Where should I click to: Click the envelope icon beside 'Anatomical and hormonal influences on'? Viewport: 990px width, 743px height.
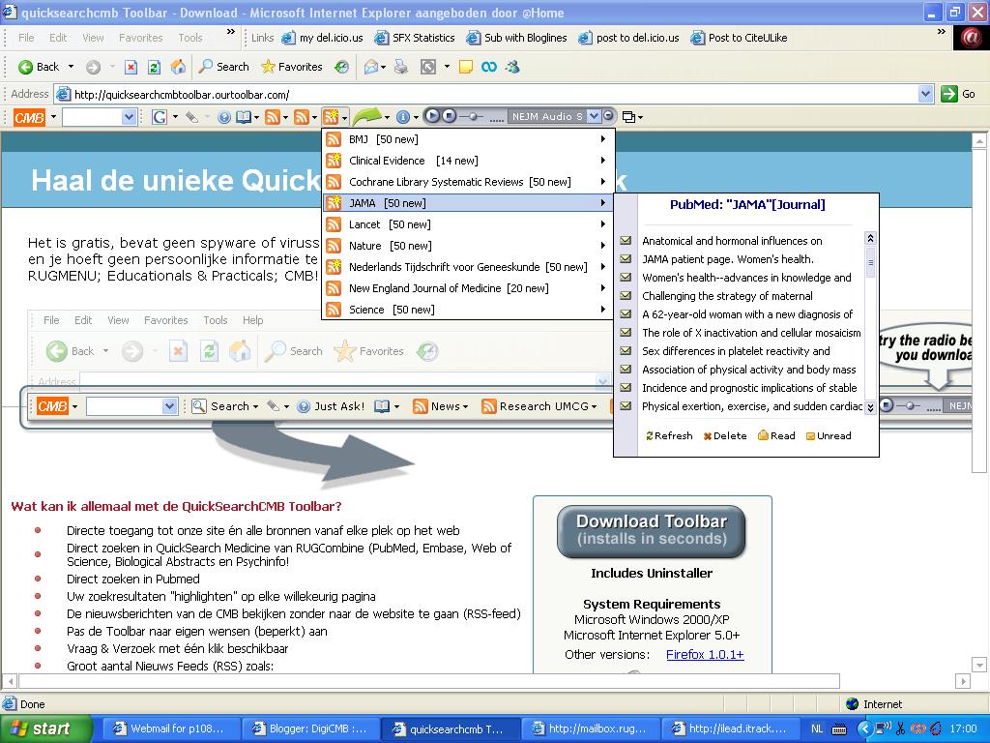(626, 241)
